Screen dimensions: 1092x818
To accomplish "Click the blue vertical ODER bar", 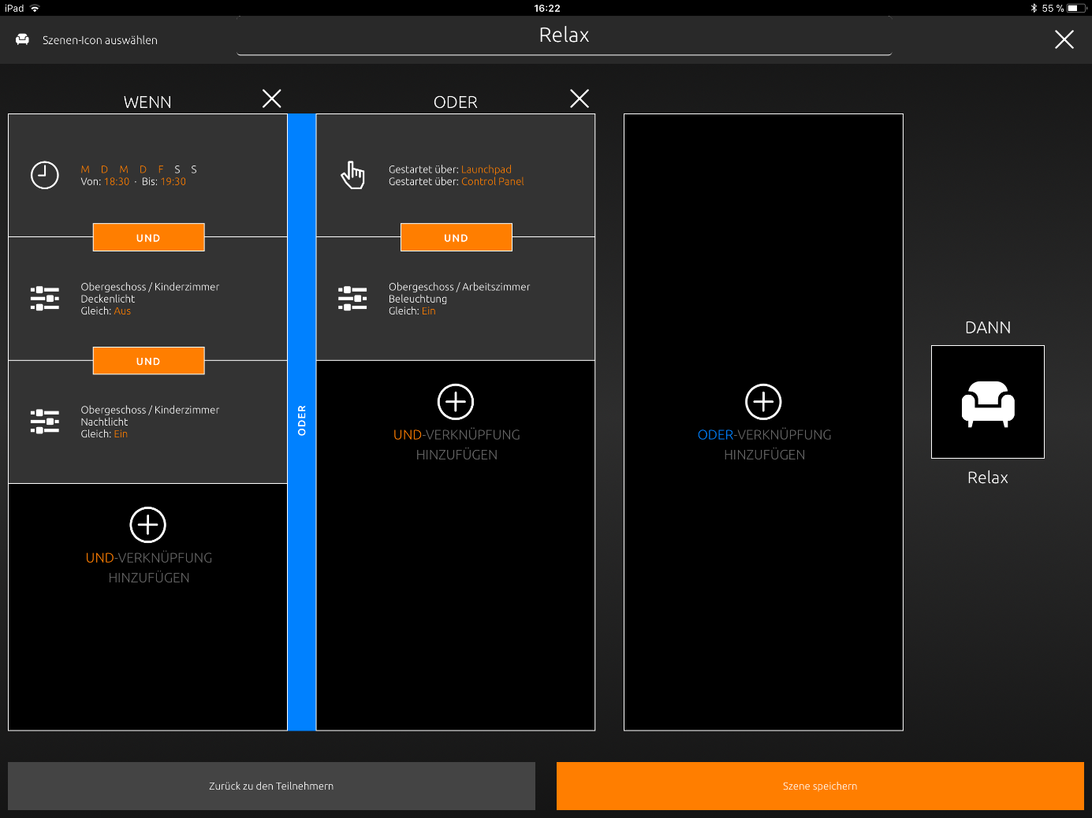I will pos(301,422).
